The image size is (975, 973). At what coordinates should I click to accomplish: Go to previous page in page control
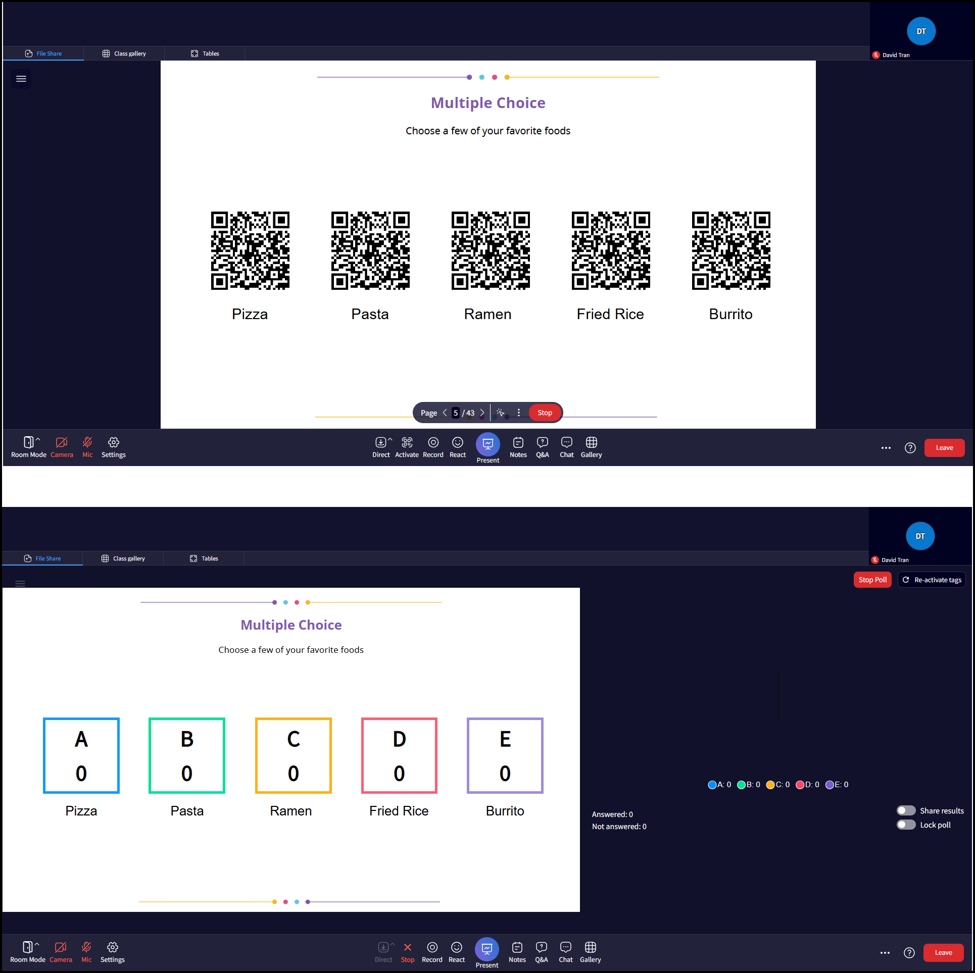pos(445,413)
